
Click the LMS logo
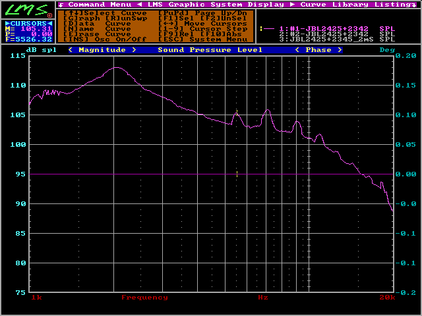[28, 10]
